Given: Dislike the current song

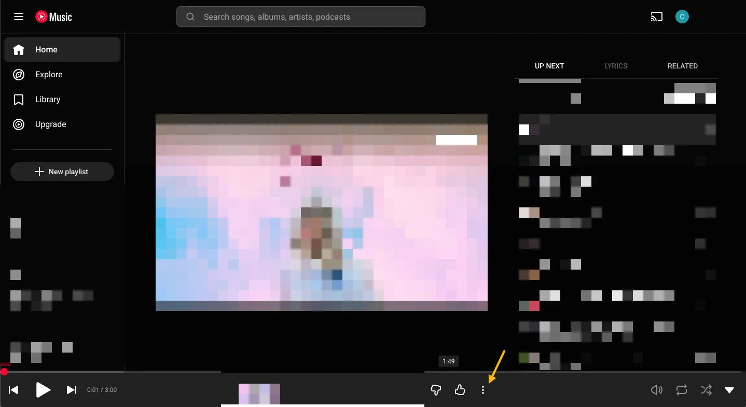Looking at the screenshot, I should tap(436, 390).
